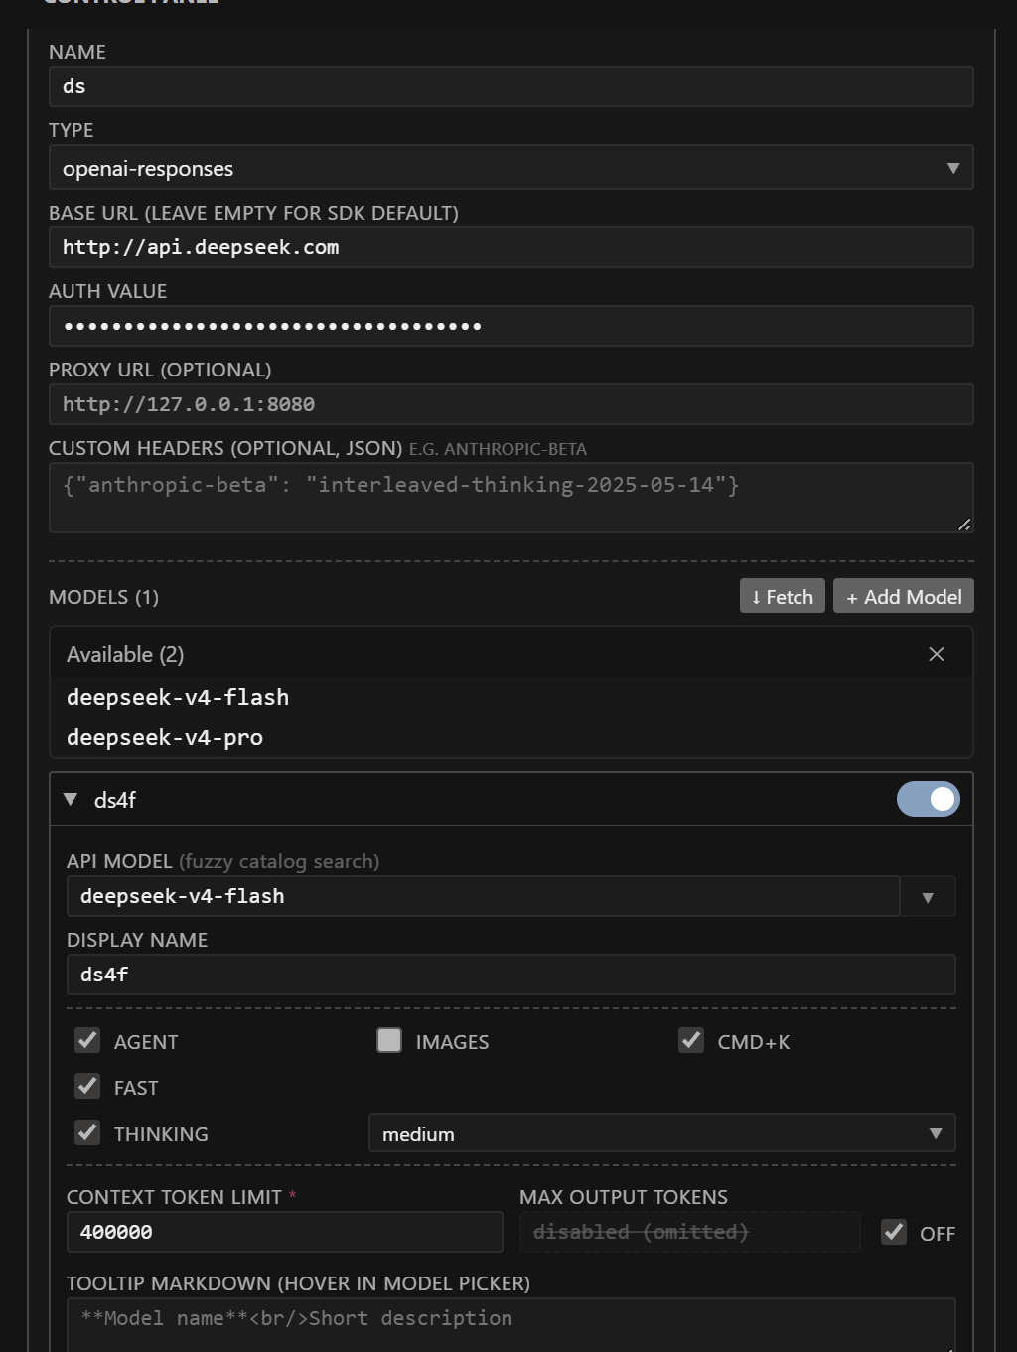Open the API MODEL dropdown arrow

click(x=928, y=897)
